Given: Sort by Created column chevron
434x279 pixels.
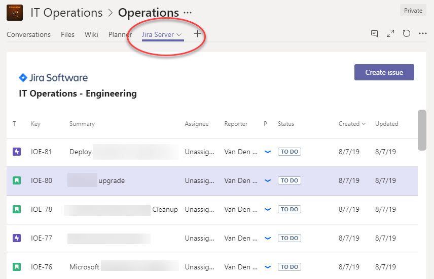Looking at the screenshot, I should pos(364,124).
